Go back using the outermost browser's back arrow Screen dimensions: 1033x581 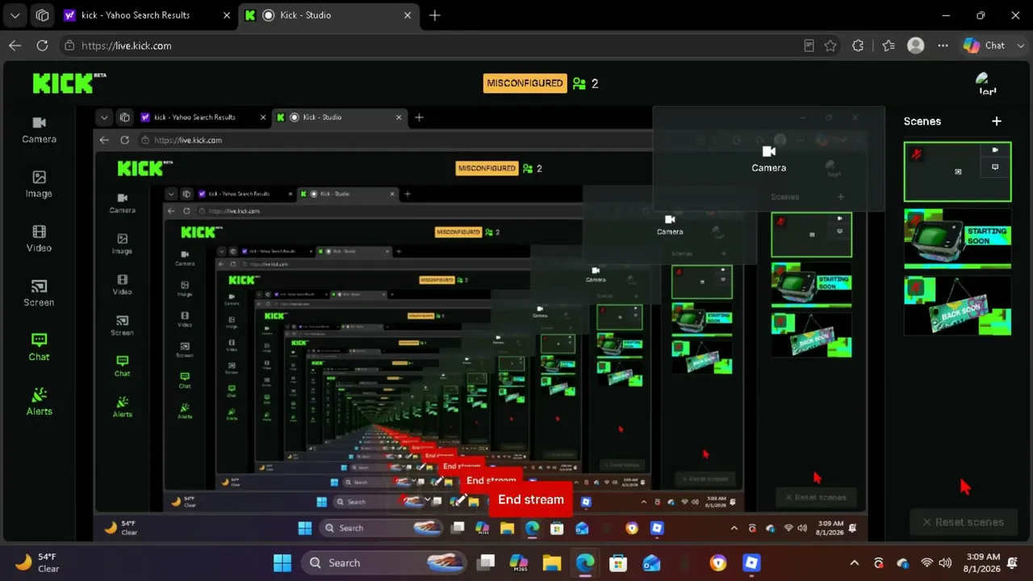tap(15, 46)
